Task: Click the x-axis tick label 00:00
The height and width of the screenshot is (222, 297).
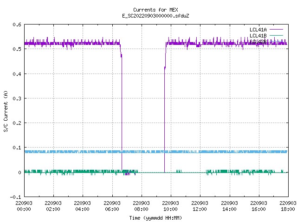Action: pyautogui.click(x=24, y=209)
